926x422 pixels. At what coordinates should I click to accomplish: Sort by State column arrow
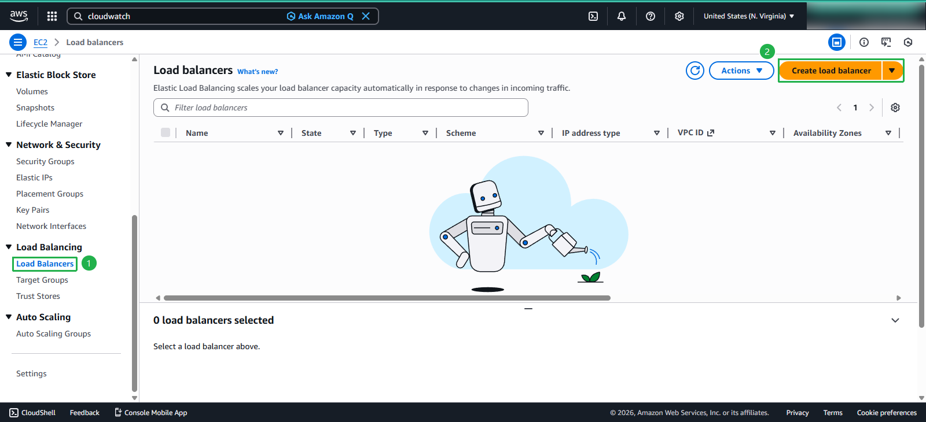coord(353,133)
